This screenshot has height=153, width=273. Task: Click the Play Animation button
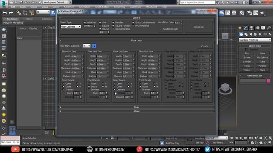point(241,138)
